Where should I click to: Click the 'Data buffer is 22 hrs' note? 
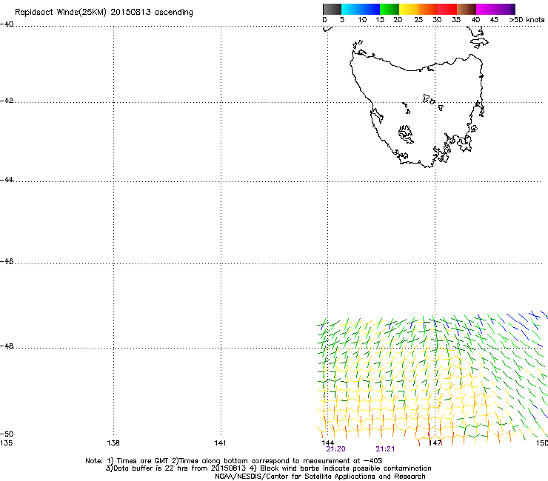pos(268,468)
